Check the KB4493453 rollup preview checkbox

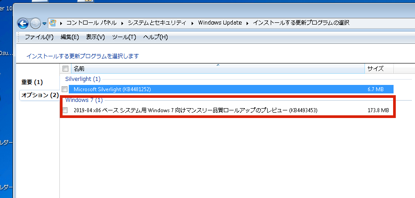(x=65, y=110)
